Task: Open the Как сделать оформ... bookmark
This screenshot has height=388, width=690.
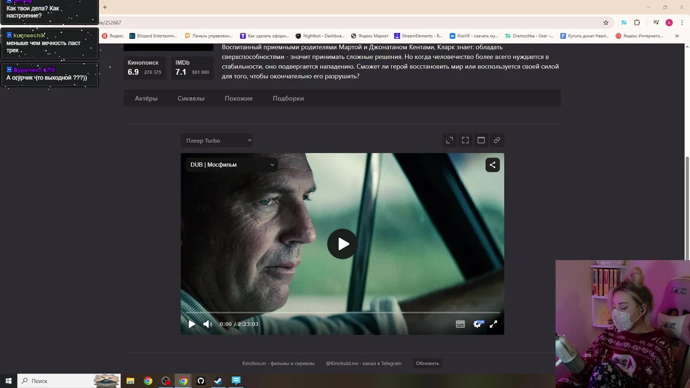Action: coord(265,36)
